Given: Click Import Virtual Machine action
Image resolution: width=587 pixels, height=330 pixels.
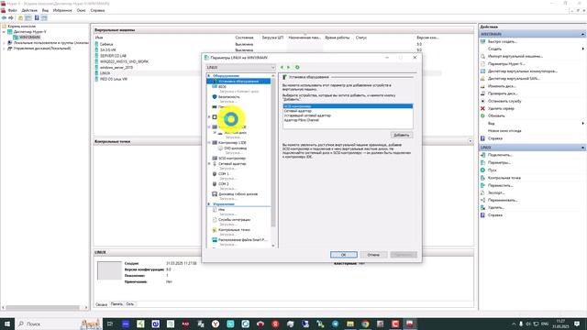Looking at the screenshot, I should 515,56.
